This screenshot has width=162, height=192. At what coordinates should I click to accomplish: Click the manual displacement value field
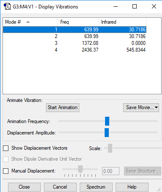tap(111, 171)
